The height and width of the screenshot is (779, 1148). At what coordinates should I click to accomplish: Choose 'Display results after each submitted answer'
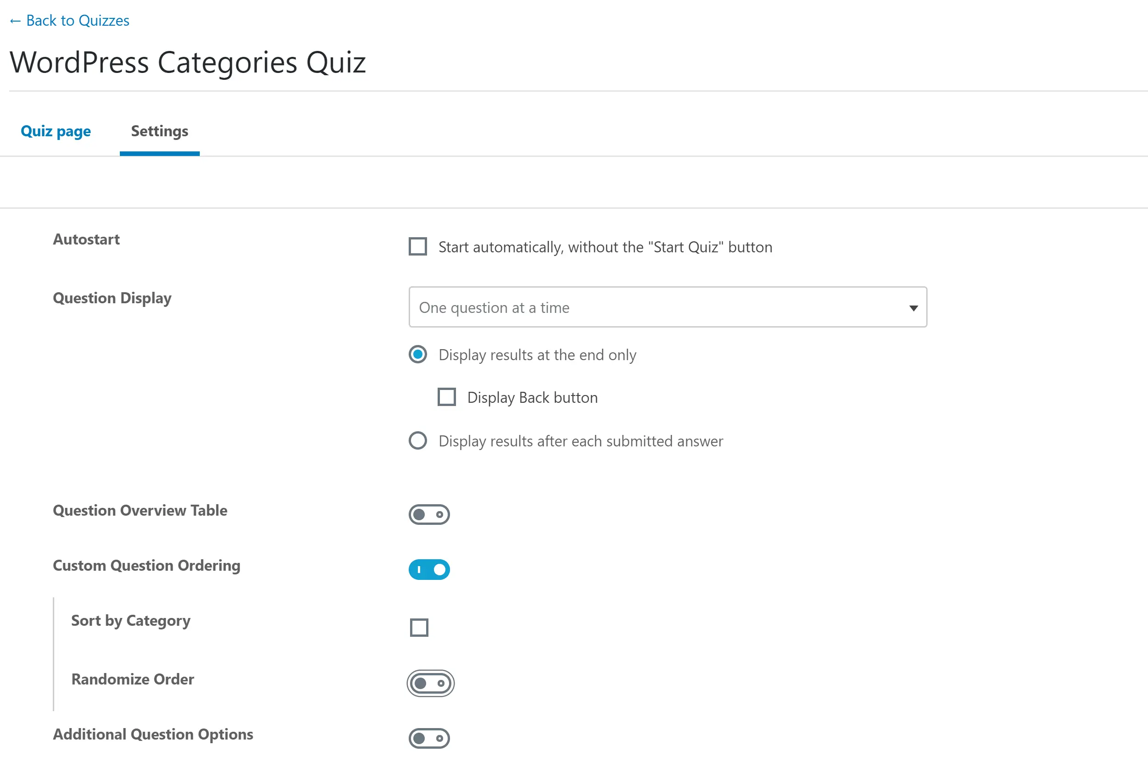pyautogui.click(x=418, y=440)
